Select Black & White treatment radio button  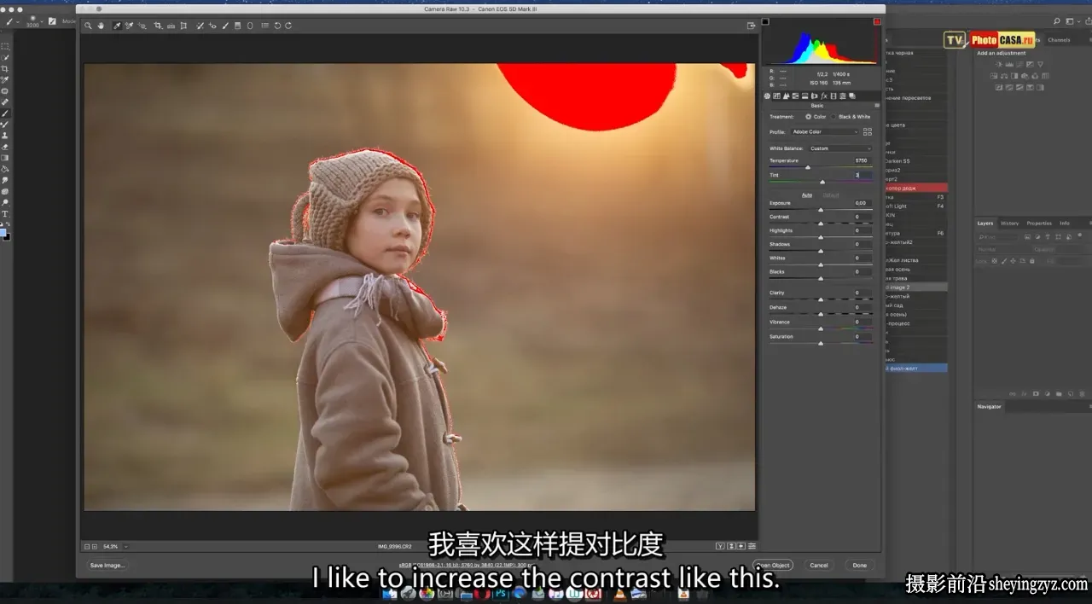834,117
